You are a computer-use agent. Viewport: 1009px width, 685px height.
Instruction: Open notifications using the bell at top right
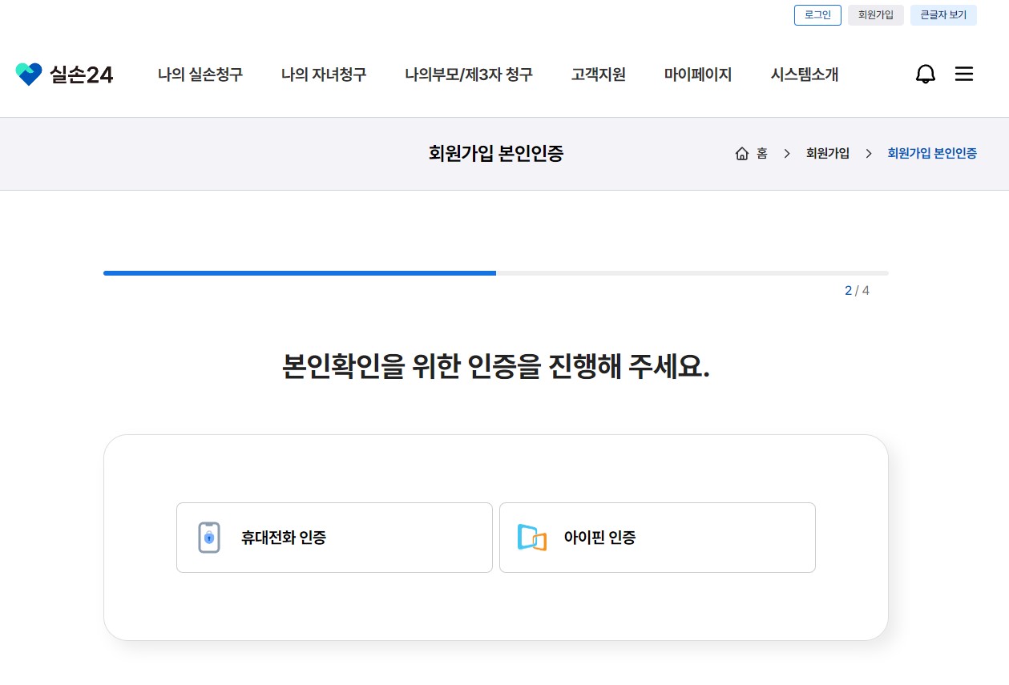coord(925,74)
